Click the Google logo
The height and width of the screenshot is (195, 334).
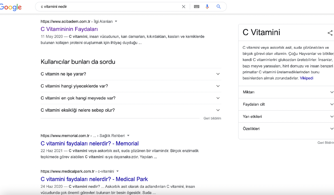pos(11,7)
